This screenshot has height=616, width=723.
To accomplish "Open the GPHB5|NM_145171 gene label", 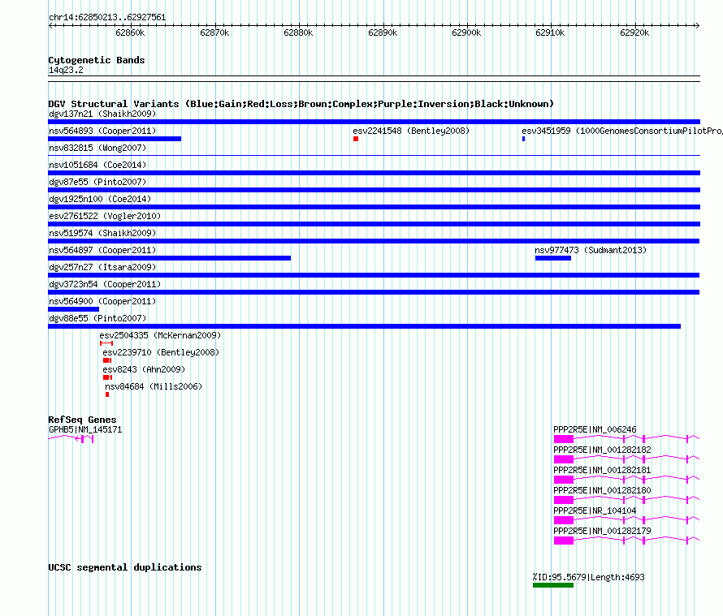I will pos(85,429).
